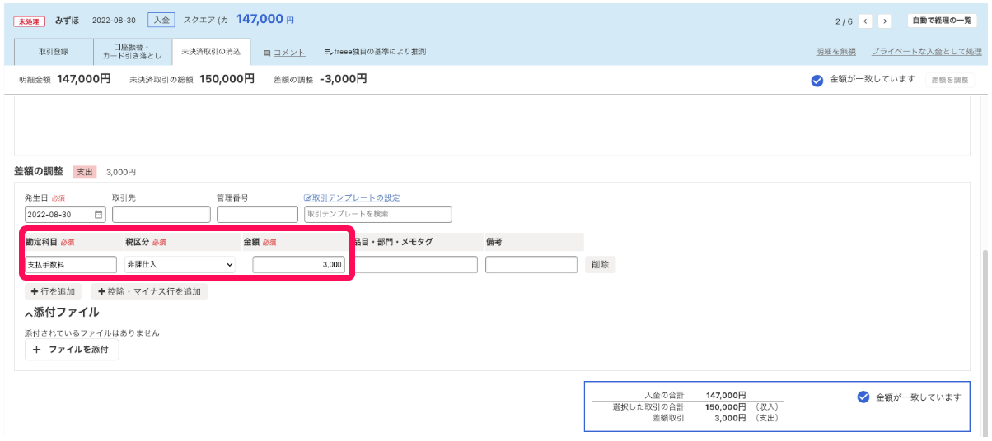Click the 発生日 date field
This screenshot has width=992, height=441.
[x=65, y=215]
